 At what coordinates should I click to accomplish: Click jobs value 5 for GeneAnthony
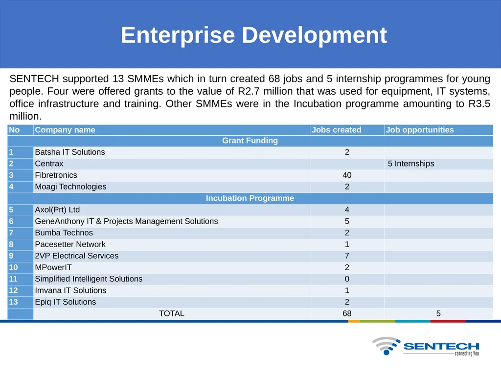click(x=347, y=221)
